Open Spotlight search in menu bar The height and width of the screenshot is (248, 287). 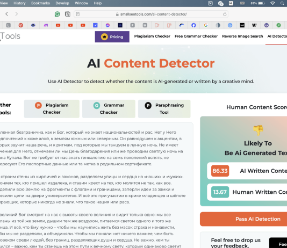[x=282, y=3]
